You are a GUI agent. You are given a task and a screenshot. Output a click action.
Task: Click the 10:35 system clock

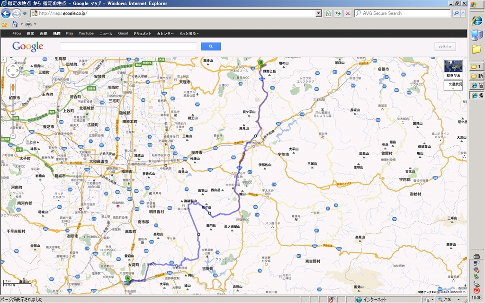click(476, 298)
